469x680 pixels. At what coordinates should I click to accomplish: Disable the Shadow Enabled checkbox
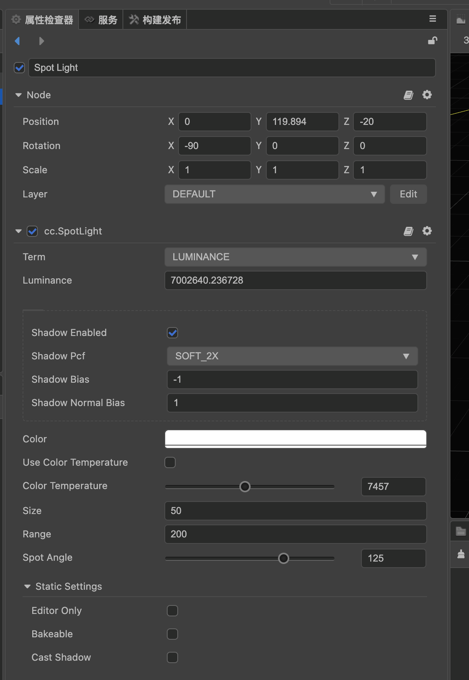pyautogui.click(x=172, y=333)
